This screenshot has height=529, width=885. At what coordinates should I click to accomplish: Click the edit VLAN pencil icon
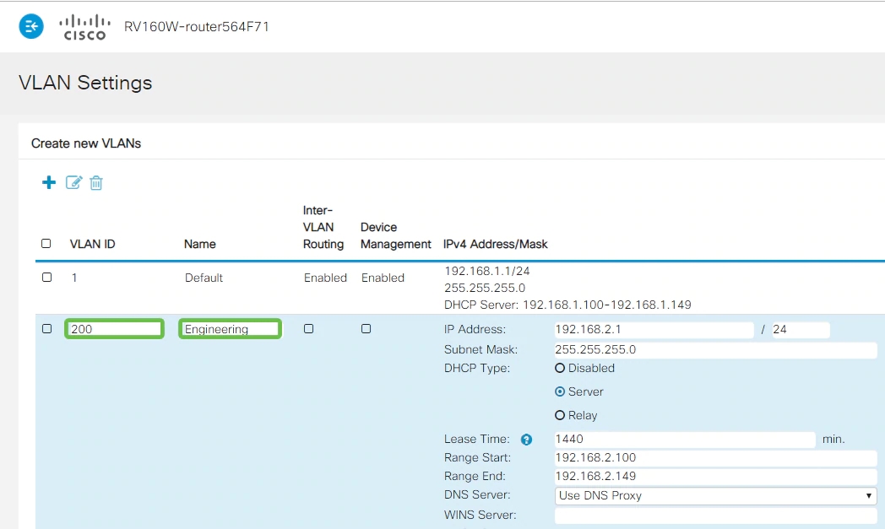pyautogui.click(x=74, y=182)
